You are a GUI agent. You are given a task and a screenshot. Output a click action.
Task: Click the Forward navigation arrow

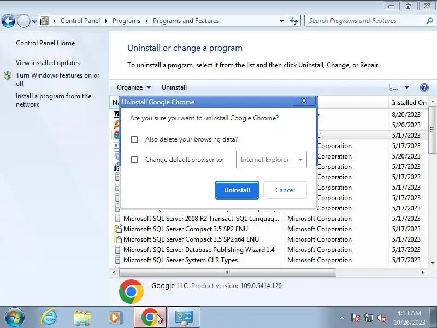(23, 21)
